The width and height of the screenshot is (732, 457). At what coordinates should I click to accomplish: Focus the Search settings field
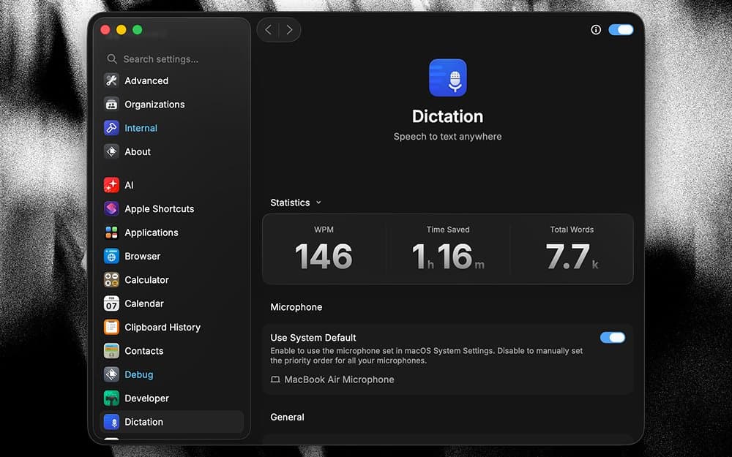pyautogui.click(x=173, y=58)
